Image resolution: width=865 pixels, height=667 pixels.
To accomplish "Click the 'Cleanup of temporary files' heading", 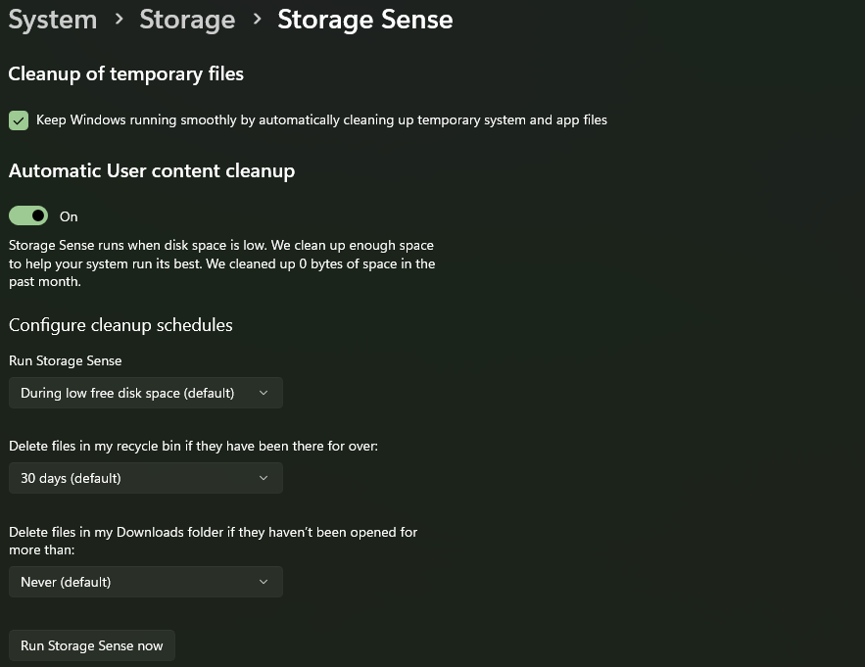I will point(125,73).
